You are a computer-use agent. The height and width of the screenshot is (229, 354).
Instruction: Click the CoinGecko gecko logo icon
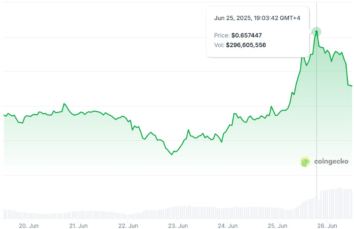tap(305, 162)
